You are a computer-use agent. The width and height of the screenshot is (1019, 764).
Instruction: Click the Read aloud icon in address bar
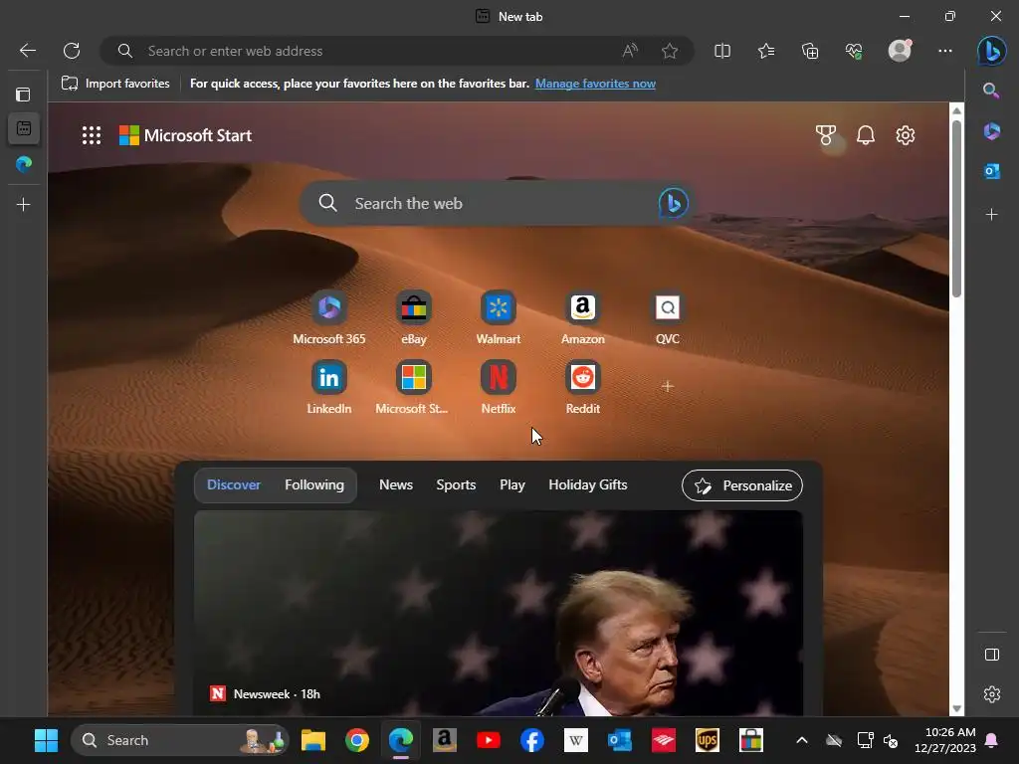tap(630, 51)
